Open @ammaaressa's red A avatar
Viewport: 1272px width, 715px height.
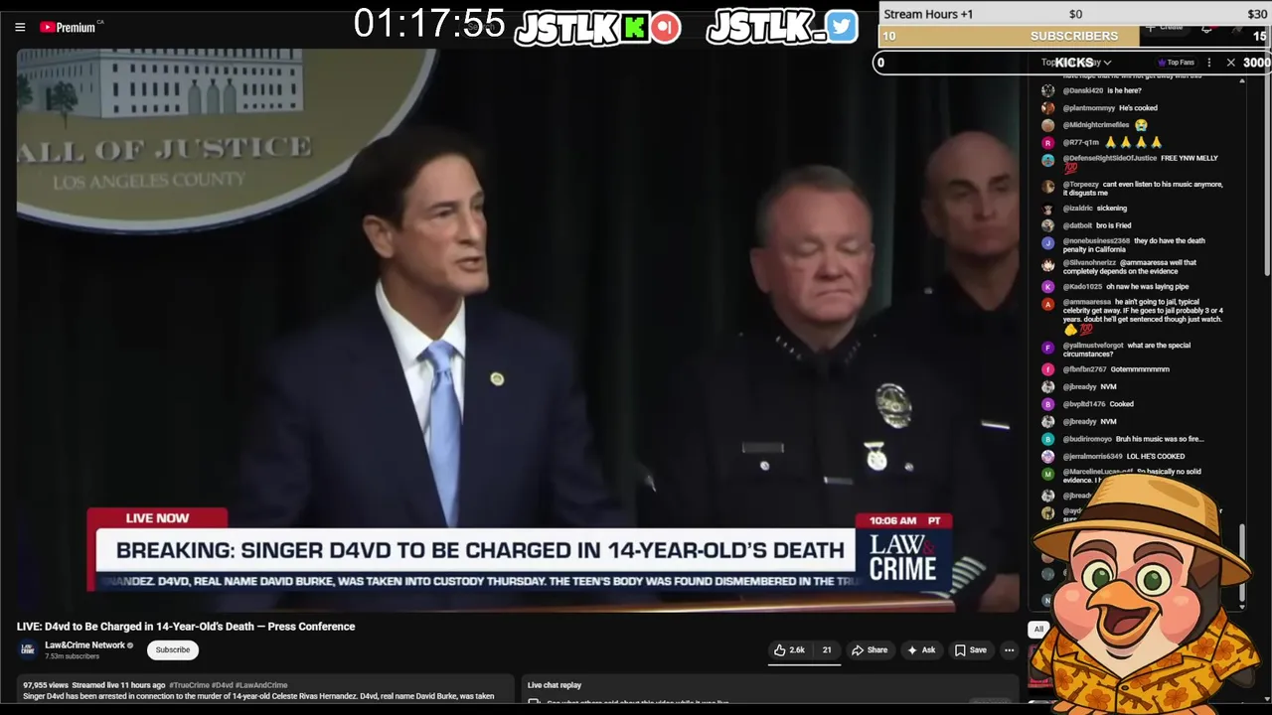[1047, 304]
